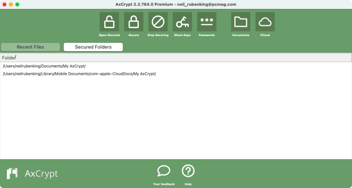Image resolution: width=352 pixels, height=188 pixels.
Task: Open the Passwords manager icon
Action: click(x=207, y=22)
